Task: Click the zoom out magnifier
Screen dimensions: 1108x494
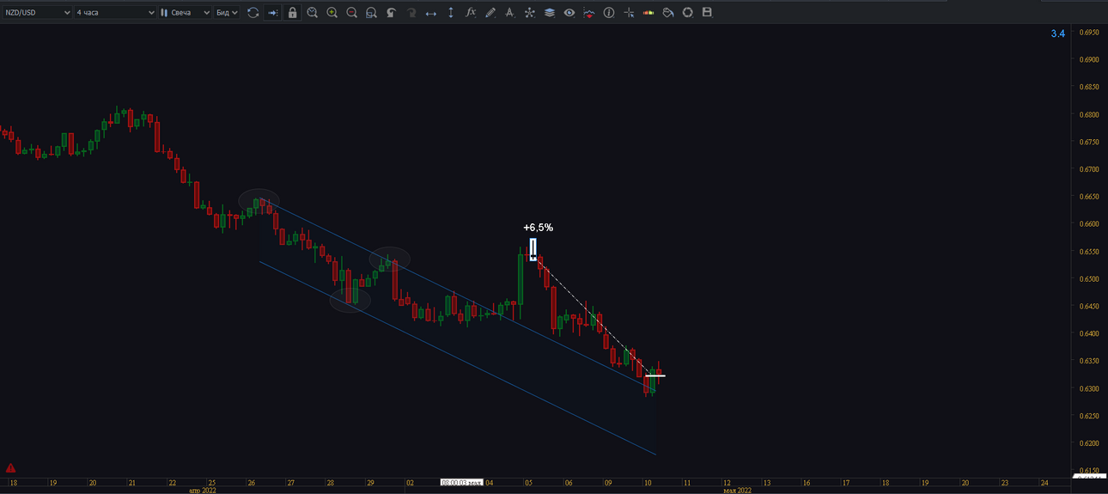Action: click(x=351, y=13)
